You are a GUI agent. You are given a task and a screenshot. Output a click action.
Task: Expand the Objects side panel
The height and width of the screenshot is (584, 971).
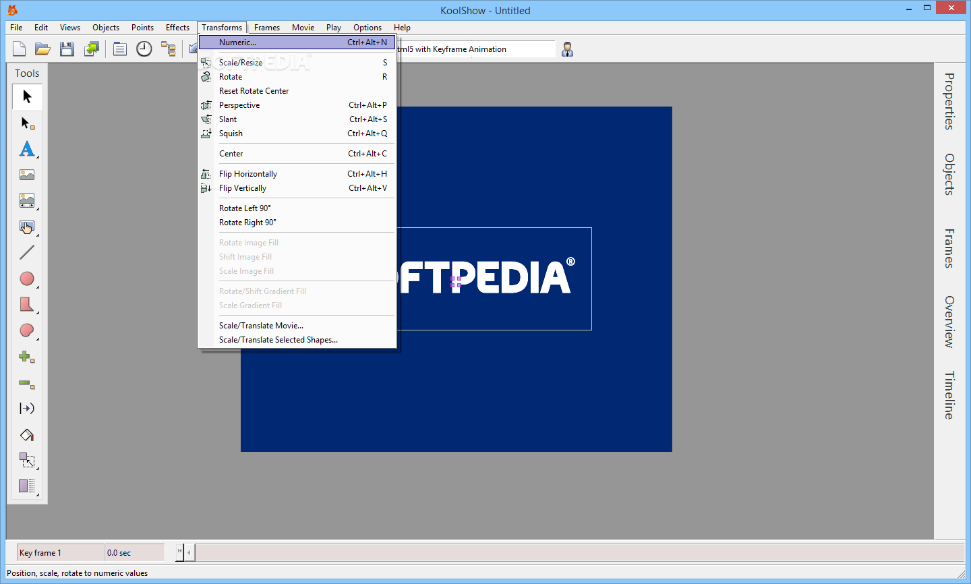coord(949,175)
